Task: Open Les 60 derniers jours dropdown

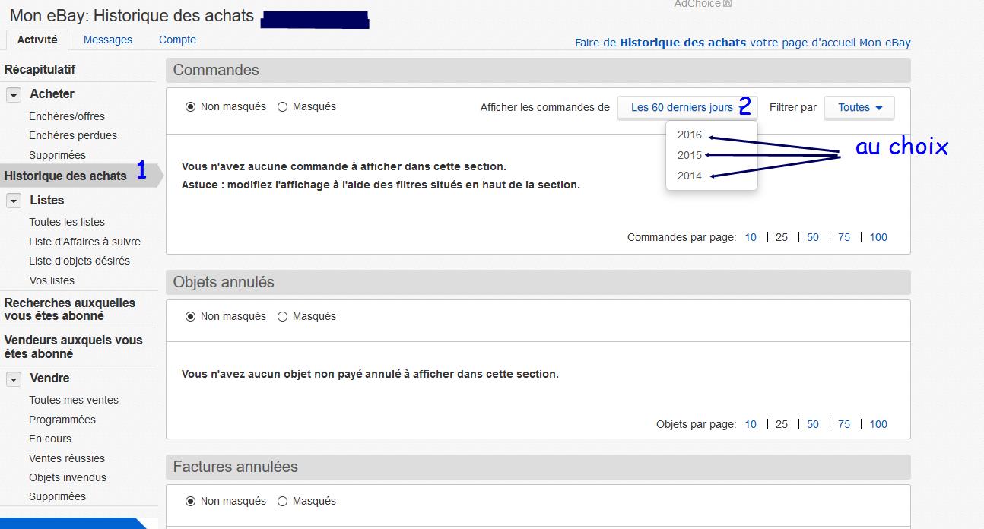Action: [682, 108]
